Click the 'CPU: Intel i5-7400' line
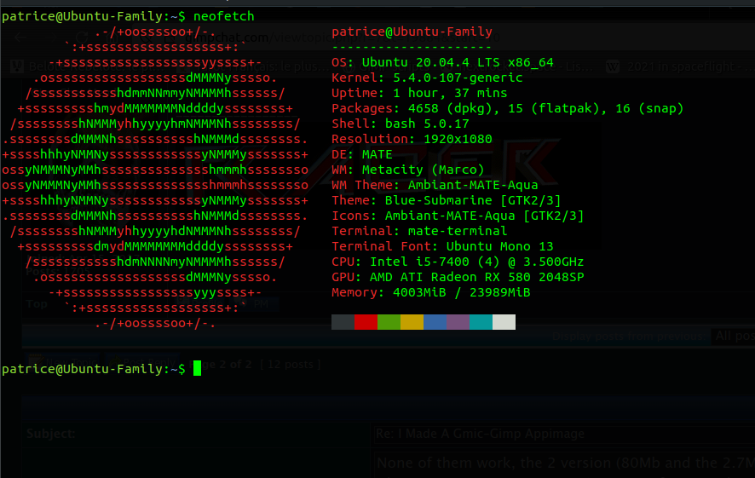 pos(458,262)
